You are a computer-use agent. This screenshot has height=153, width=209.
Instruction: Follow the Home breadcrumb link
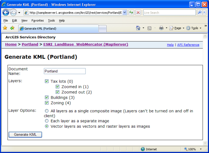pyautogui.click(x=11, y=44)
